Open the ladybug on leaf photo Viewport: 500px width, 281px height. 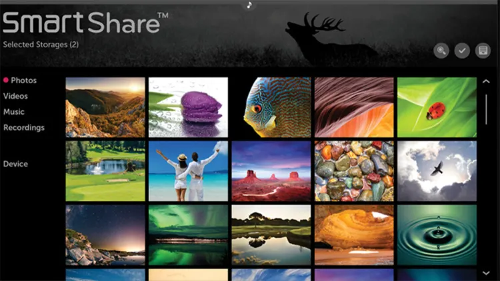(x=437, y=107)
